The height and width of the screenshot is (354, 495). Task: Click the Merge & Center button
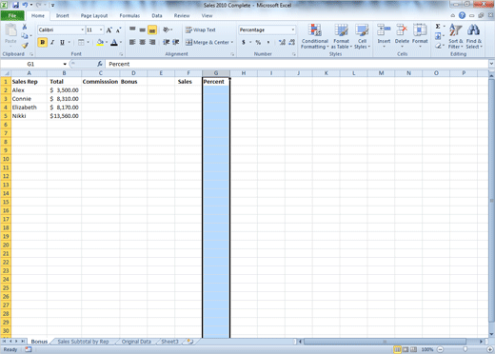pyautogui.click(x=209, y=42)
